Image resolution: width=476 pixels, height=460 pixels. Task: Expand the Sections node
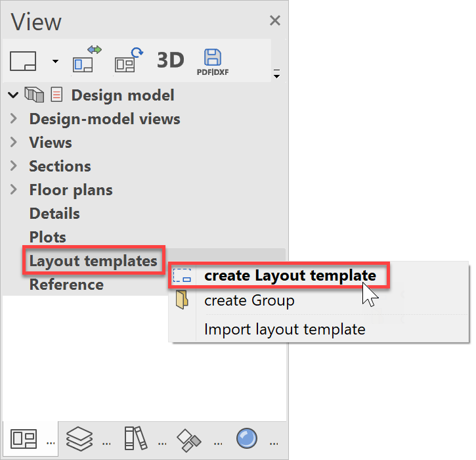13,166
